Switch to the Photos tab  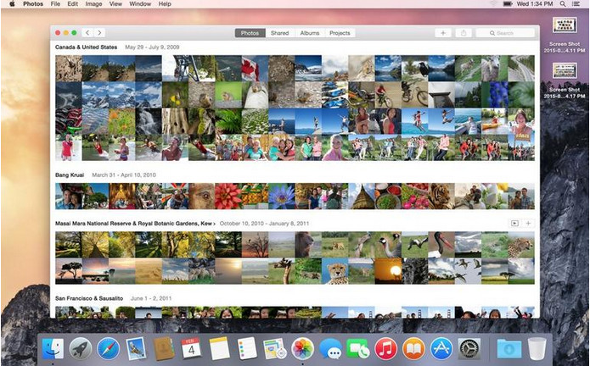point(250,33)
